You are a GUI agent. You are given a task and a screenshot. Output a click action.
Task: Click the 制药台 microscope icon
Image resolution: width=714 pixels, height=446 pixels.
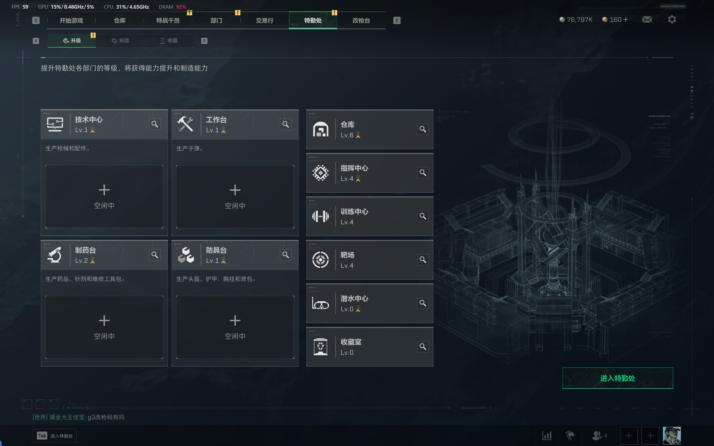pyautogui.click(x=55, y=255)
